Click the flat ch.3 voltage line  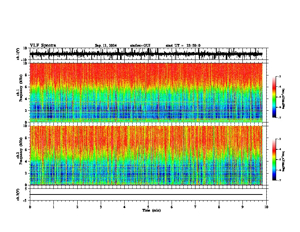(x=146, y=194)
